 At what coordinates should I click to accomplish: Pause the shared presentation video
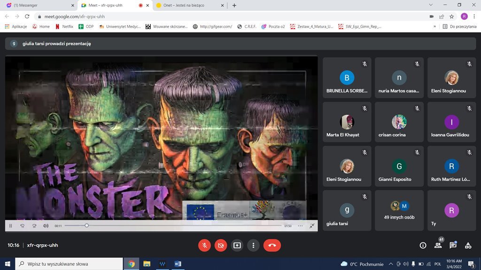10,225
